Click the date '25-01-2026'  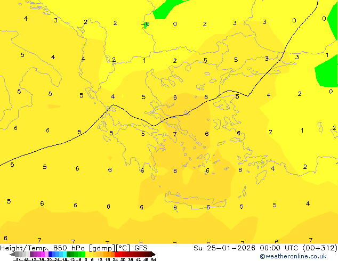coord(231,248)
